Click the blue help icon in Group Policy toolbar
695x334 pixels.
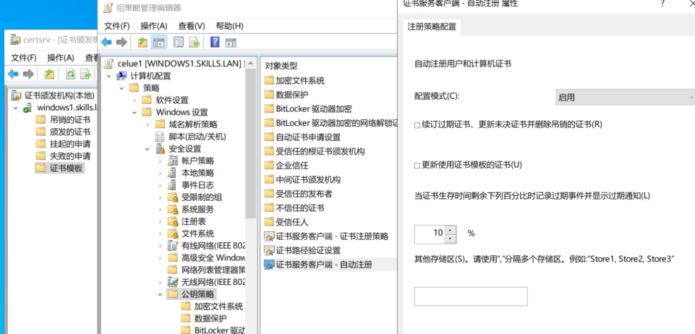click(214, 42)
